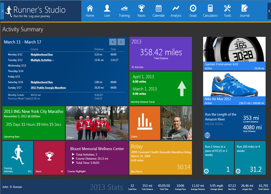Open Saturday 3/16 Neighborhood Run link

pyautogui.click(x=42, y=82)
